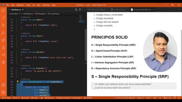Click "2 references" above Volar()

pyautogui.click(x=25, y=33)
